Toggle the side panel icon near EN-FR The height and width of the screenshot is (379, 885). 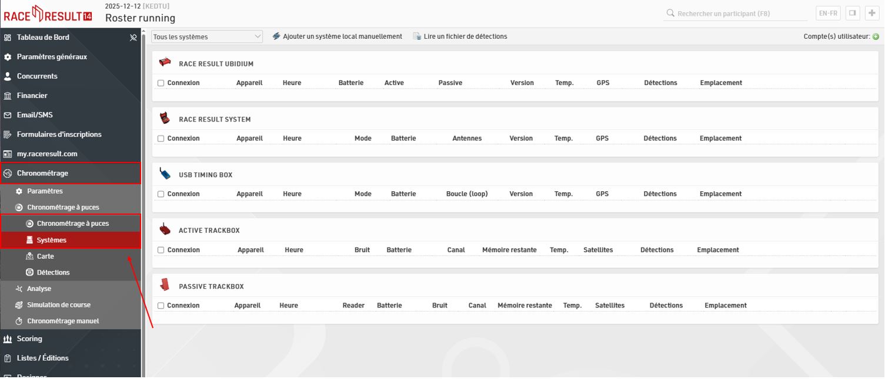[852, 13]
